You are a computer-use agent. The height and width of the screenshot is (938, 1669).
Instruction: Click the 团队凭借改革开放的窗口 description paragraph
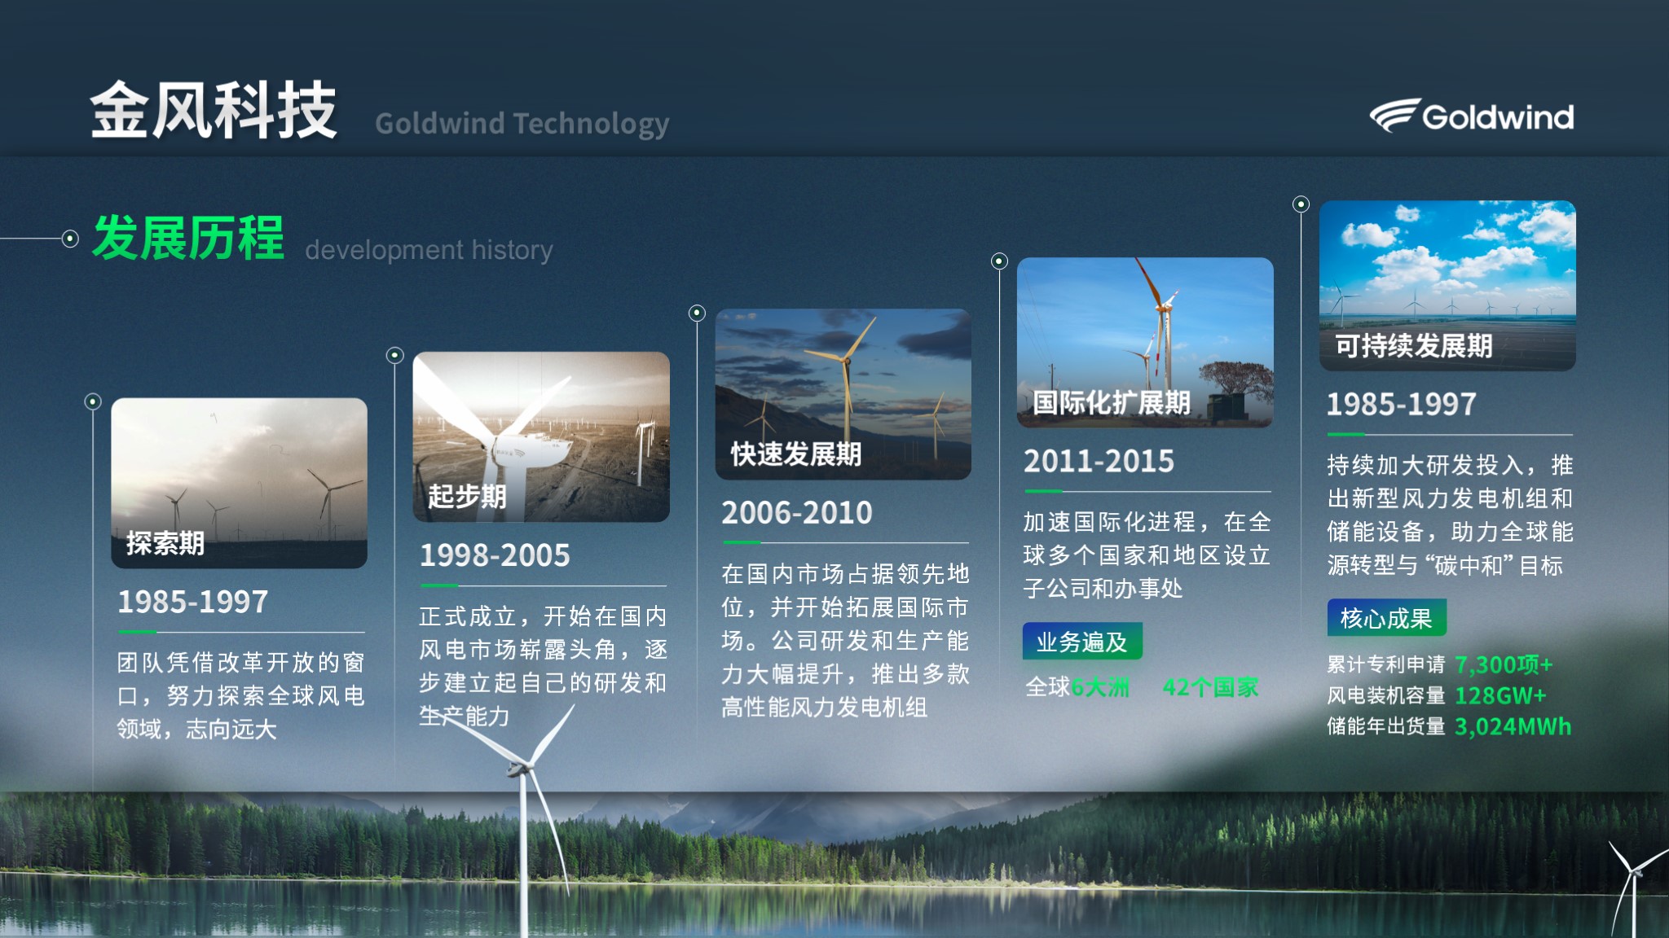(x=241, y=695)
